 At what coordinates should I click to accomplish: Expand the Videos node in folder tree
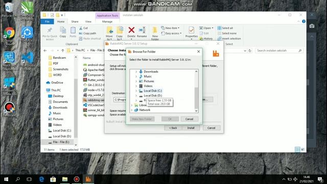(x=136, y=86)
